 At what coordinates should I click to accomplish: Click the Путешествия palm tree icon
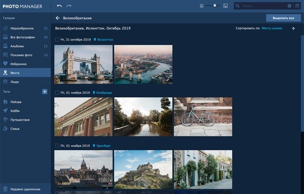tap(5, 120)
